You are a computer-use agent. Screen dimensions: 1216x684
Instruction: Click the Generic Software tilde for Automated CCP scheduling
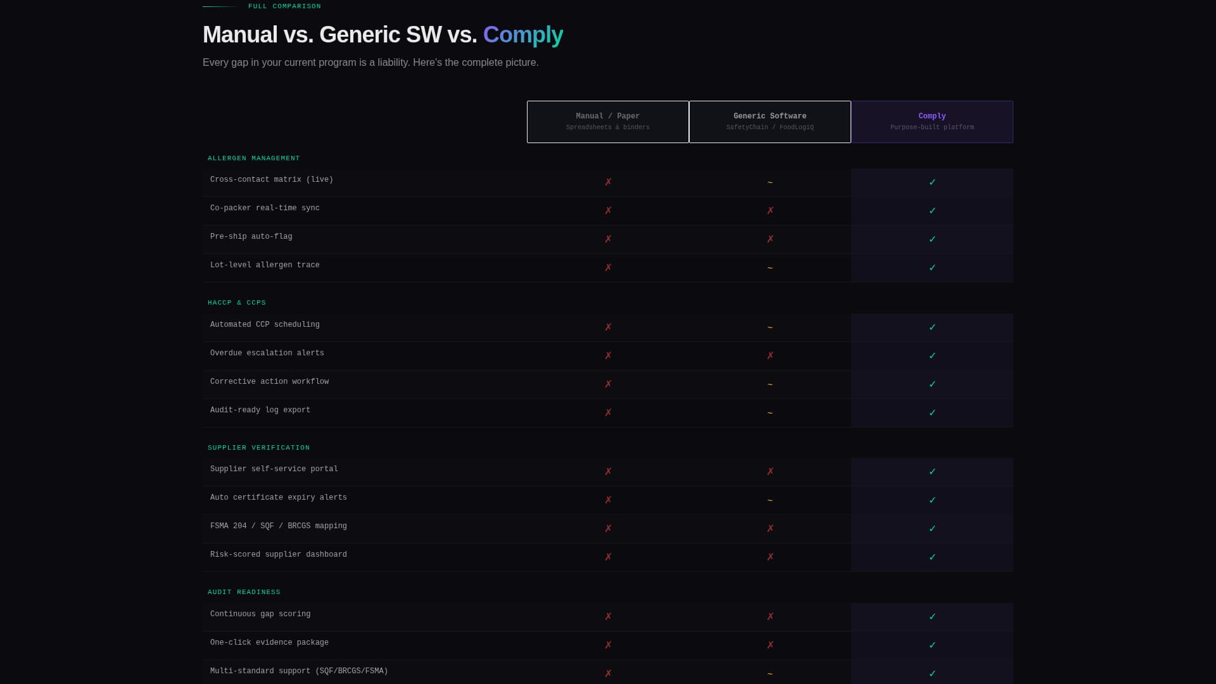click(x=770, y=327)
